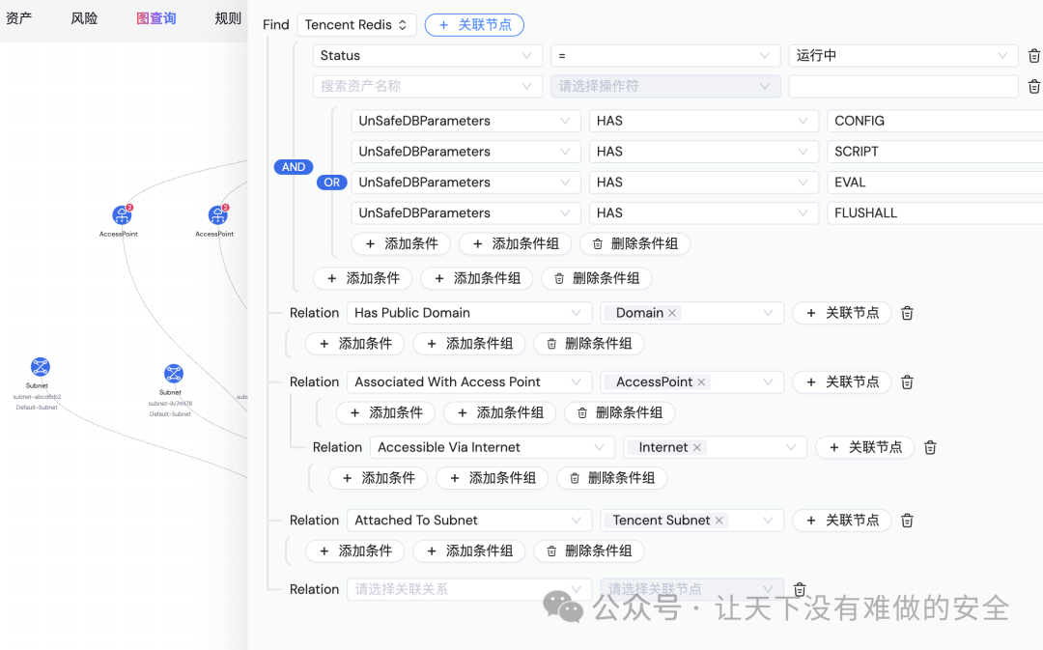Click the AND logic operator badge
The image size is (1043, 650).
[293, 166]
